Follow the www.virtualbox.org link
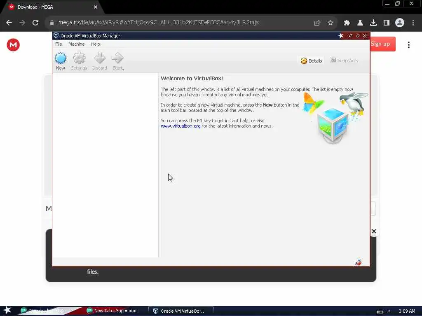422x316 pixels. point(181,126)
